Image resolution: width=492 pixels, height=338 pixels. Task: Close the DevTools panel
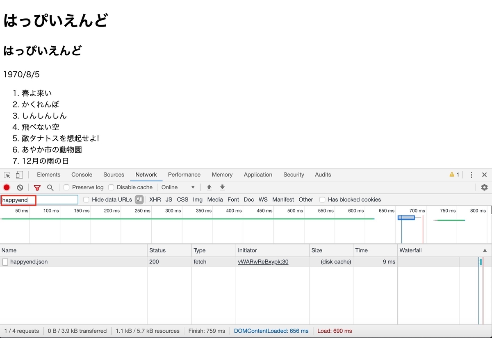coord(484,175)
